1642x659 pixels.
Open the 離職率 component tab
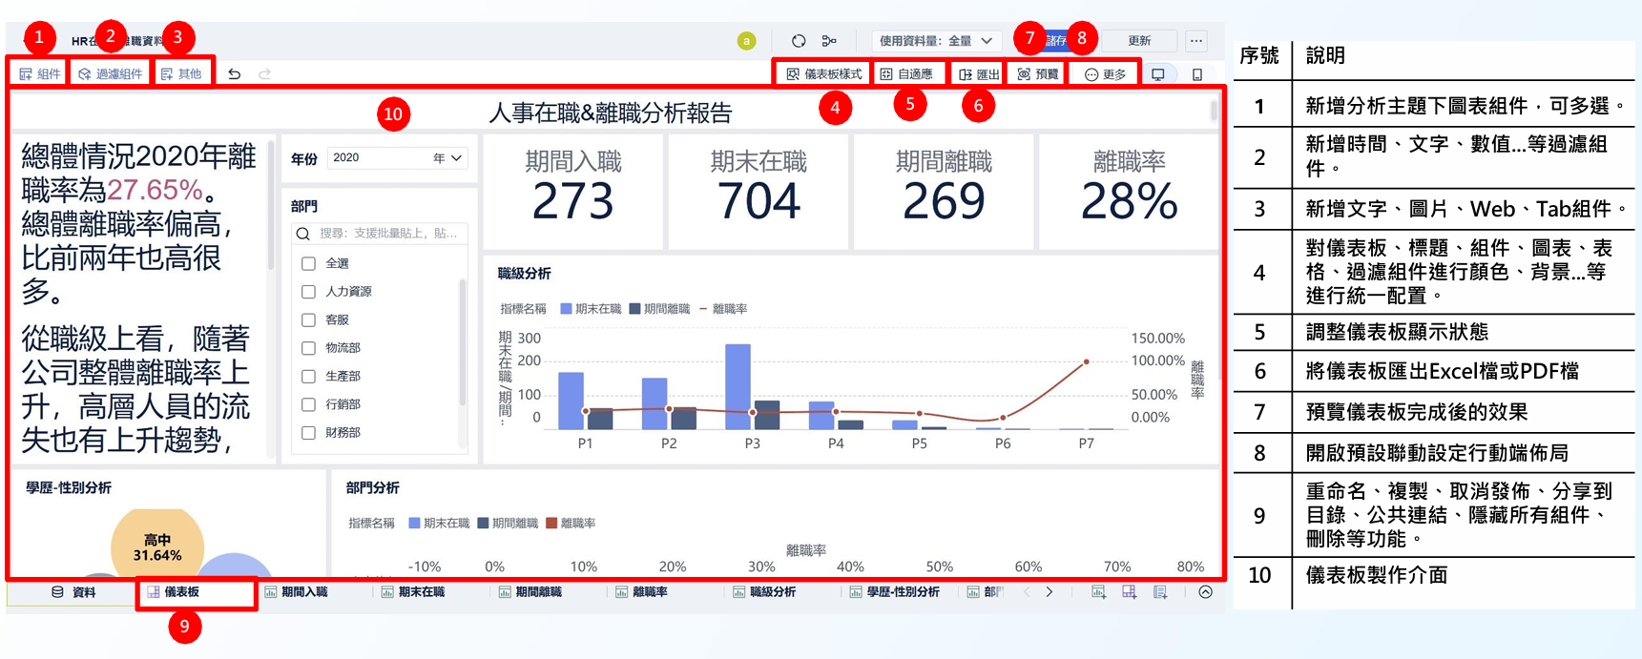(x=641, y=592)
